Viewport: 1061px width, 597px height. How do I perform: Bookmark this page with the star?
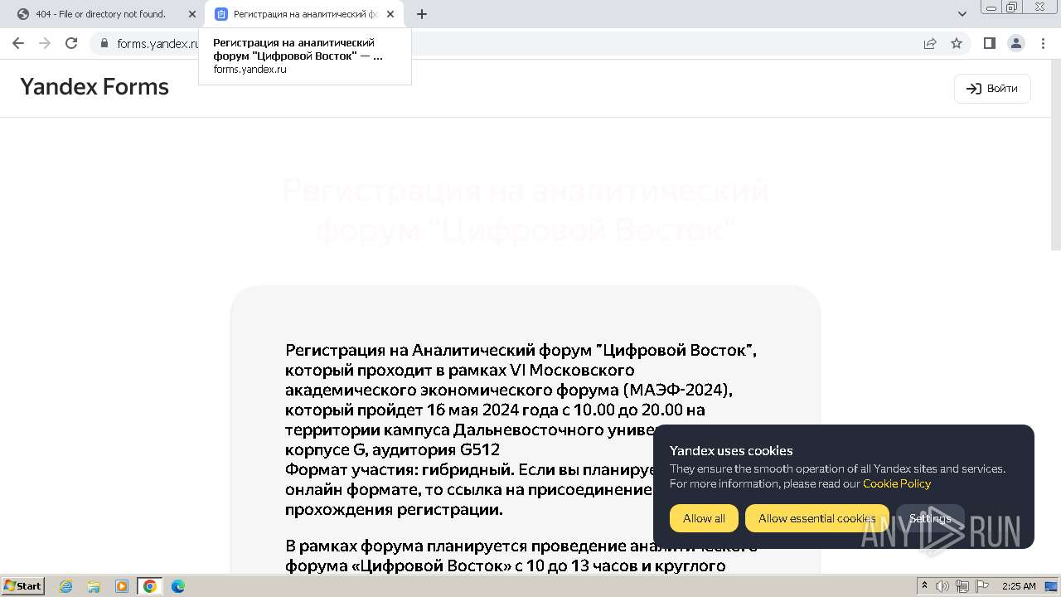coord(957,43)
